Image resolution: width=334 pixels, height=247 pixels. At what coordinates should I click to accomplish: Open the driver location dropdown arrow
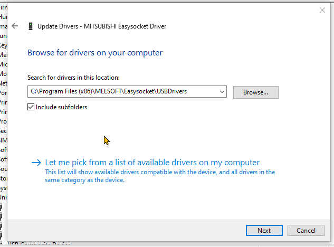coord(222,92)
